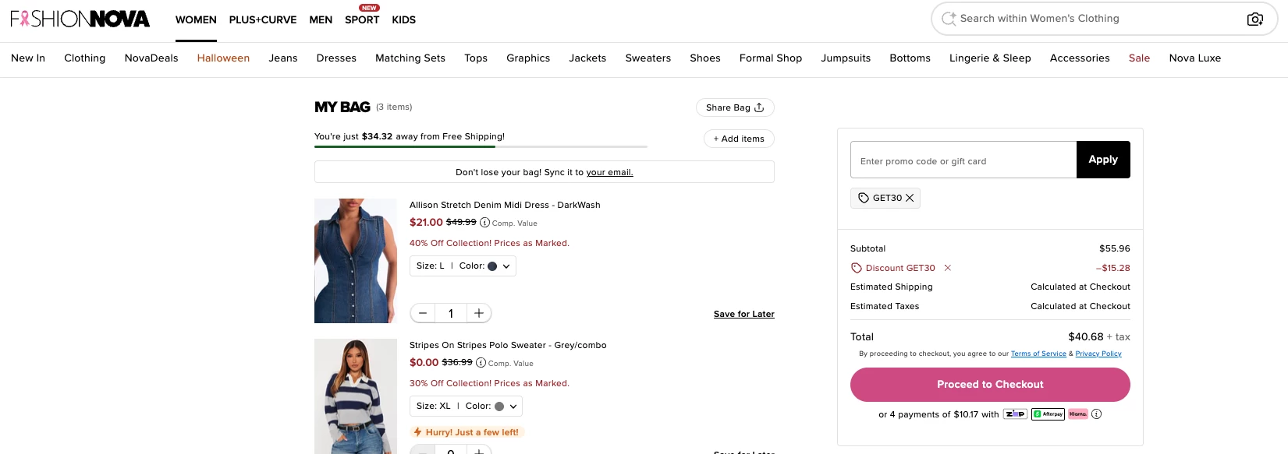This screenshot has width=1288, height=454.
Task: Remove the GET30 promo chip
Action: click(910, 198)
